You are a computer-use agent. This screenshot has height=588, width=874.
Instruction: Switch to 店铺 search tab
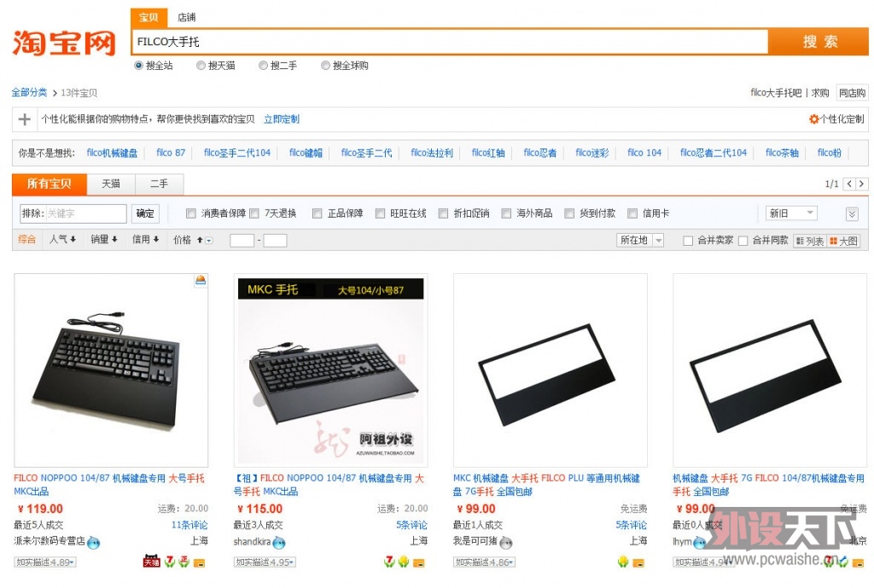[187, 17]
